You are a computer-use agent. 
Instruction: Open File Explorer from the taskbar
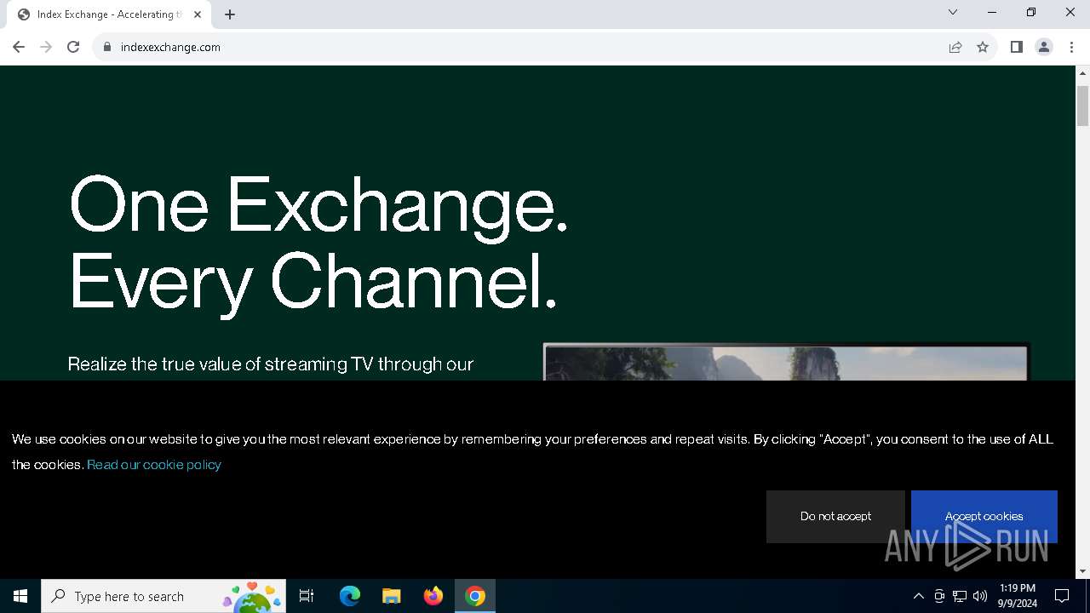pyautogui.click(x=391, y=596)
